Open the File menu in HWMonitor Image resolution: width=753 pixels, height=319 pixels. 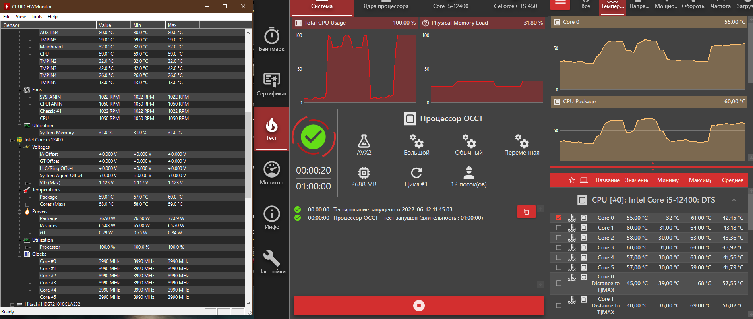[7, 17]
